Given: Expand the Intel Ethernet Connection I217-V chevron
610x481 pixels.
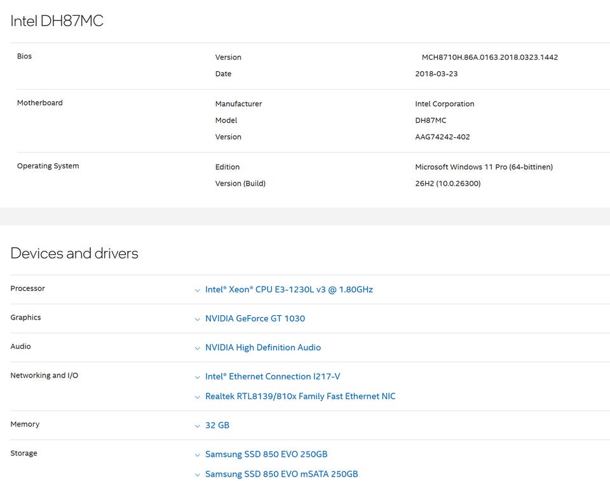Looking at the screenshot, I should click(x=197, y=377).
